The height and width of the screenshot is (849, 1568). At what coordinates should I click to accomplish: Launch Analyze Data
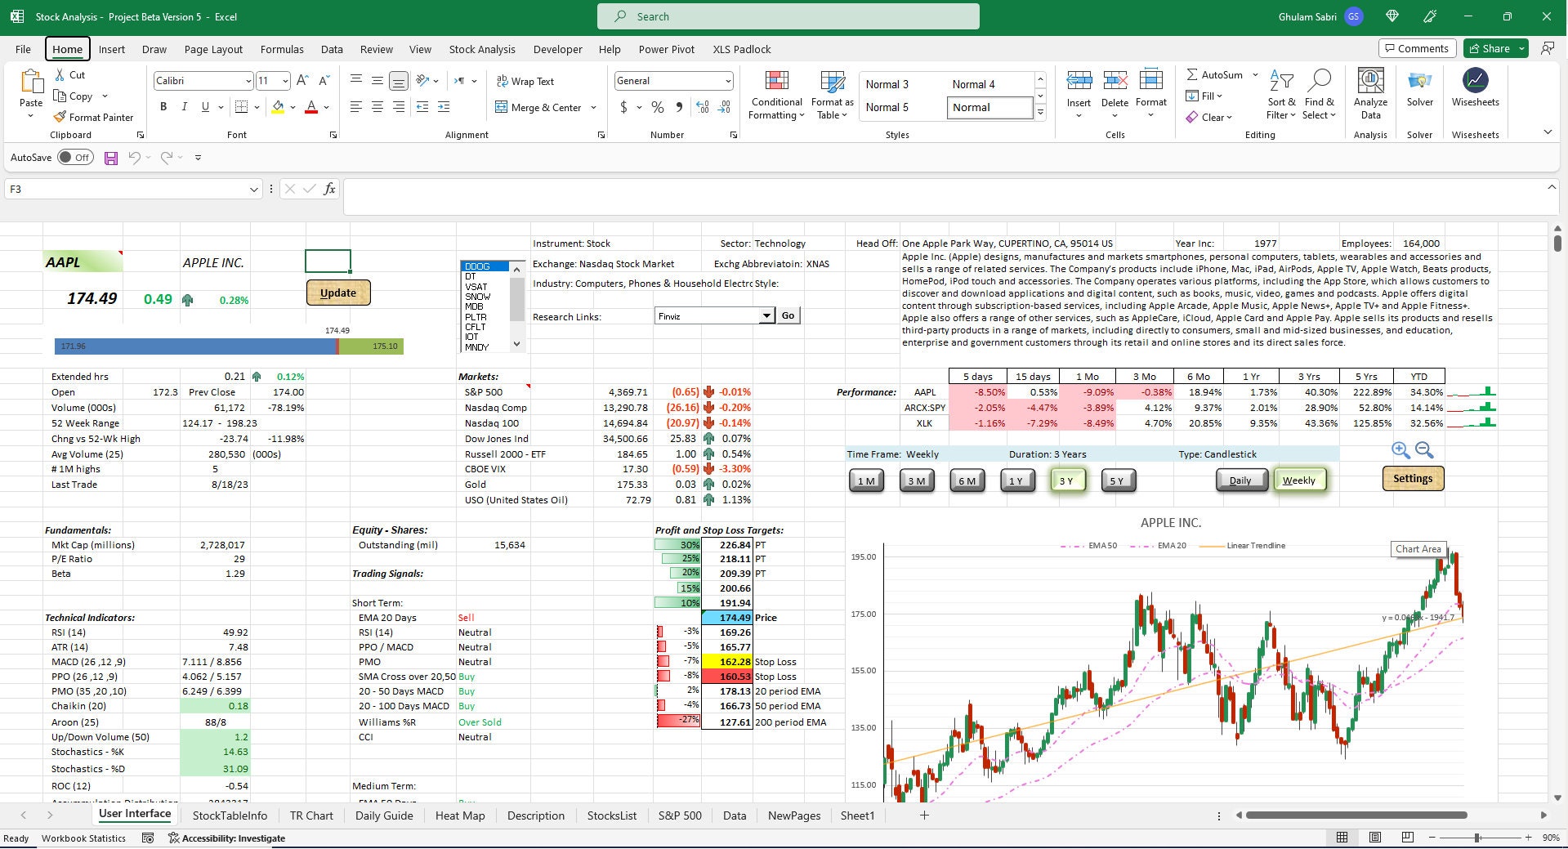pos(1369,92)
